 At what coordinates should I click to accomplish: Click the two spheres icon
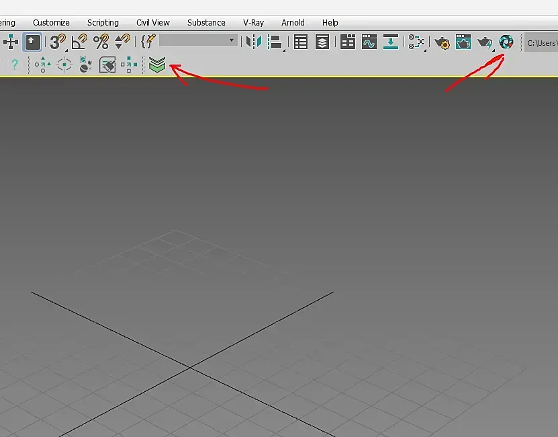tap(86, 65)
